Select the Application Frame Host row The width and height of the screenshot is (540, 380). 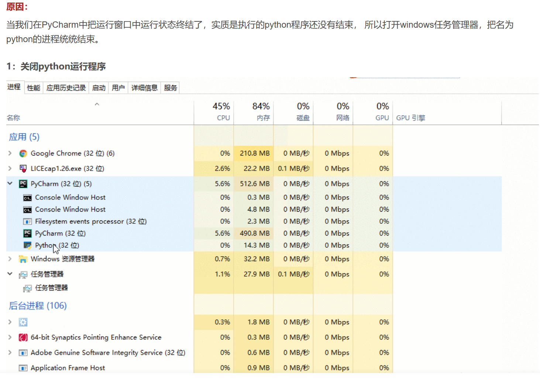[254, 368]
